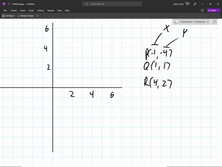
Task: Select the Medium Eraser tool
Action: (26, 16)
